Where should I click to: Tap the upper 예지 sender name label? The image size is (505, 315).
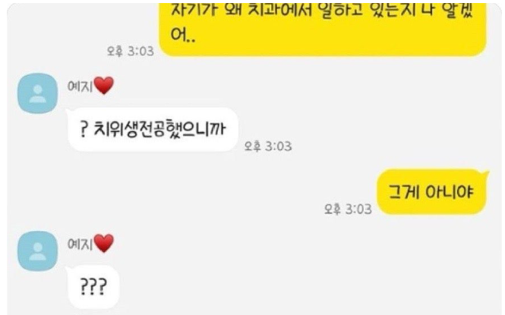coord(80,86)
